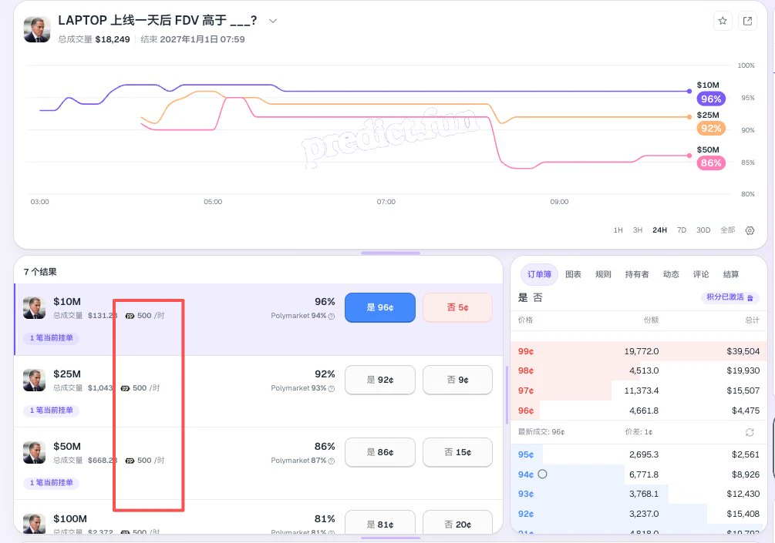Screen dimensions: 775x543
Task: Switch order book to 是 side
Action: tap(523, 297)
